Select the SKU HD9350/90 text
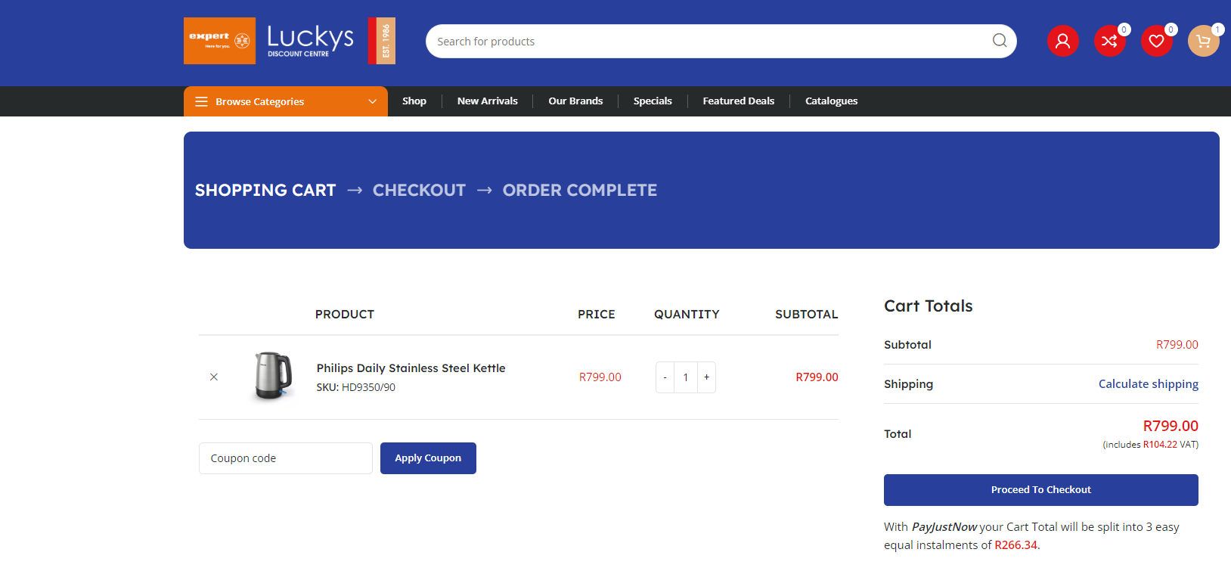The width and height of the screenshot is (1231, 574). tap(355, 387)
